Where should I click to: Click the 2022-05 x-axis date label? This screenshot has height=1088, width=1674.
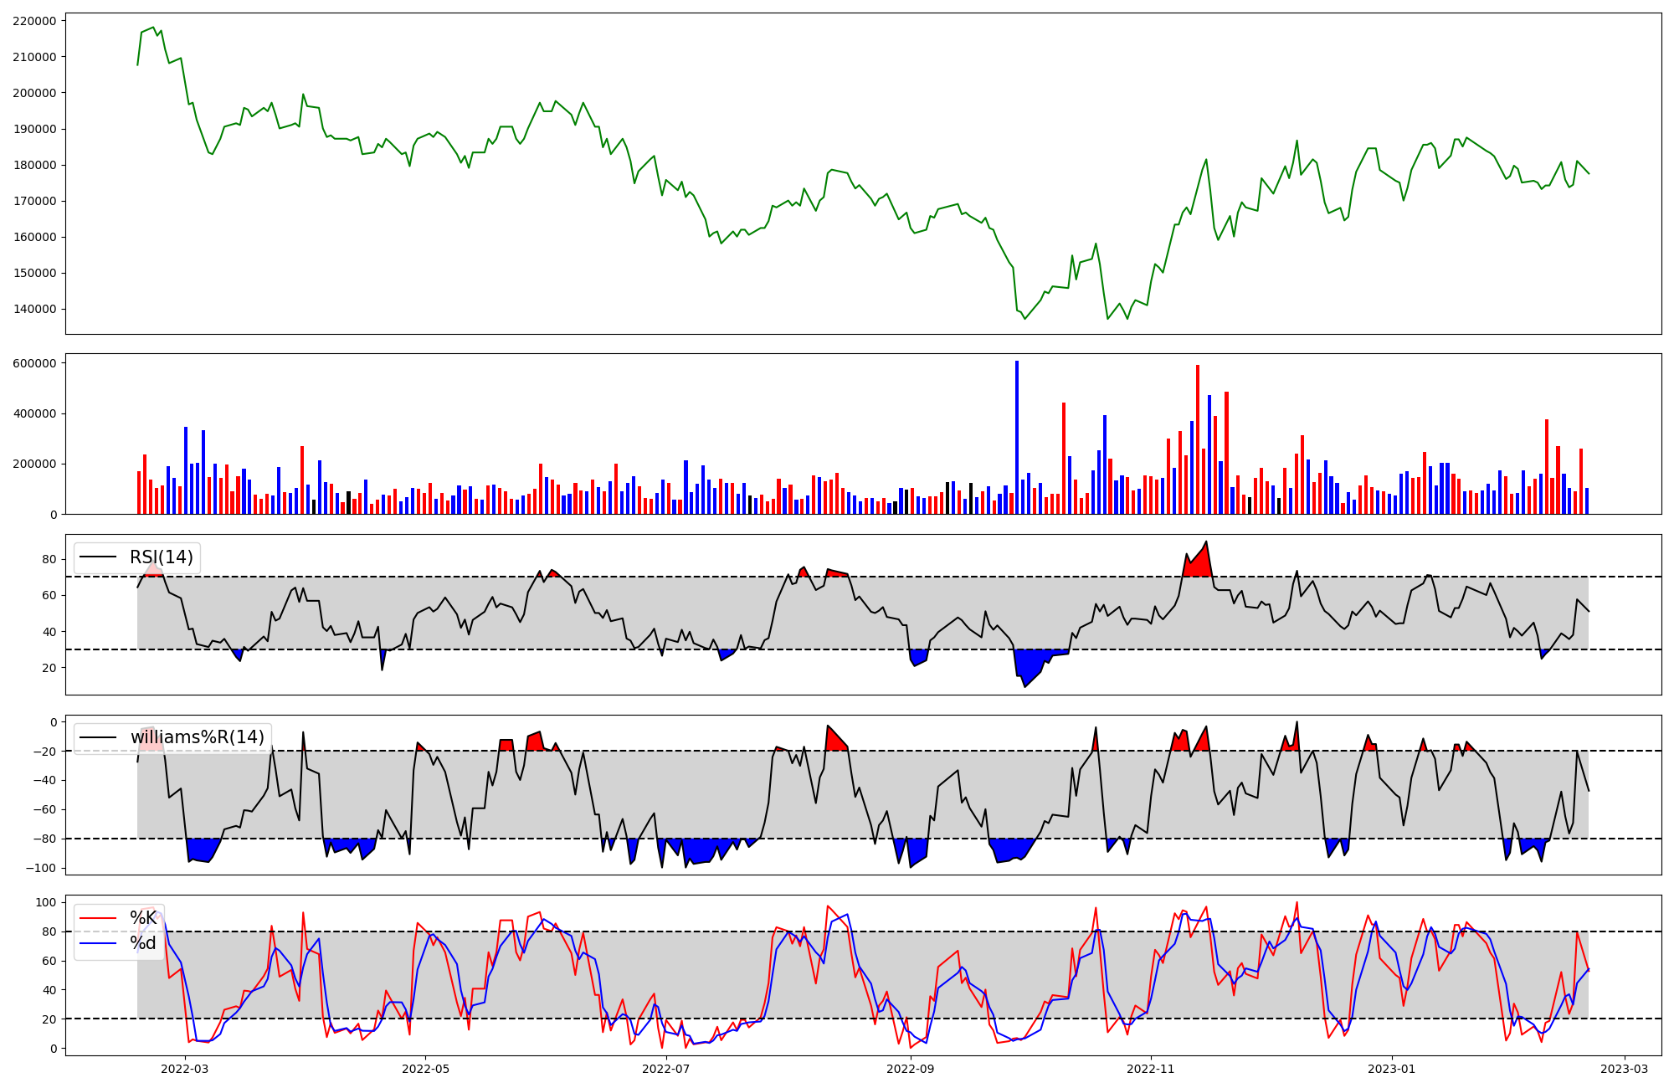[425, 1068]
